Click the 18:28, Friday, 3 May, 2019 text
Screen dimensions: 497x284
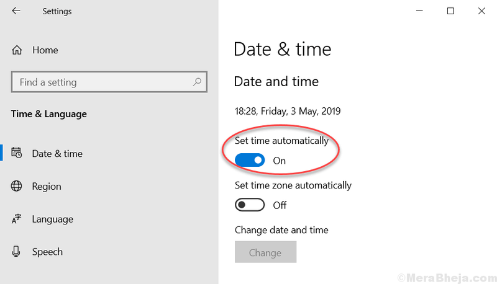point(288,112)
